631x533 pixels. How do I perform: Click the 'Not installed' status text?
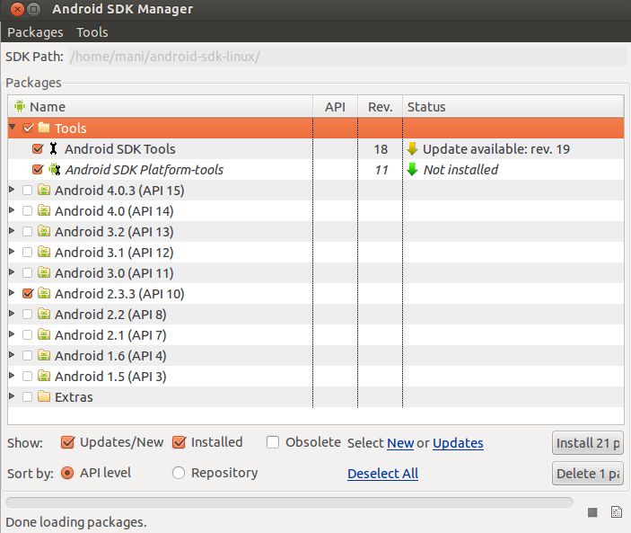[460, 170]
